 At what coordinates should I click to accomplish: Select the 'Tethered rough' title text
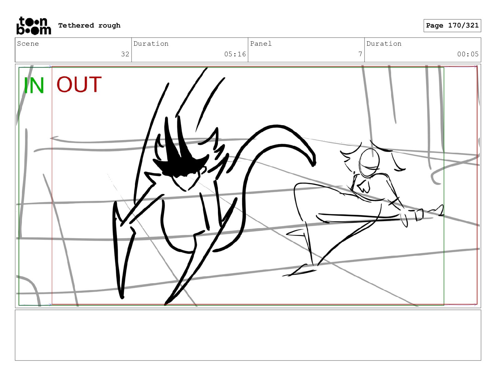point(89,25)
